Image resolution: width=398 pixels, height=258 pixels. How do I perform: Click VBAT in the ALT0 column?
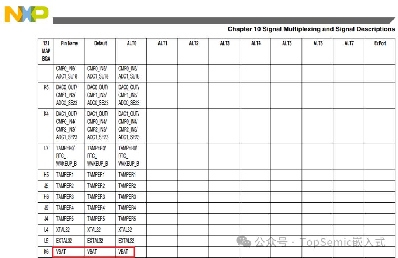click(123, 252)
